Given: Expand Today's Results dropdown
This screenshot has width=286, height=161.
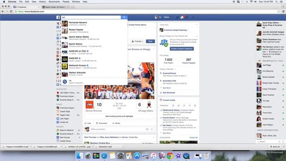Looking at the screenshot, I should tap(175, 69).
